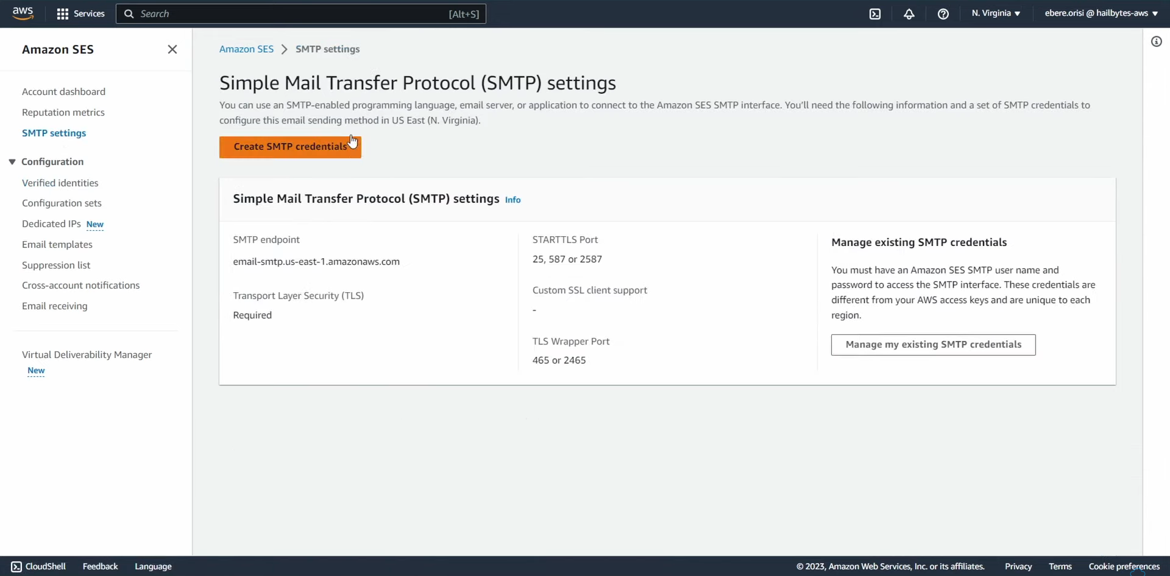Open the notifications bell
1170x576 pixels.
click(x=909, y=14)
